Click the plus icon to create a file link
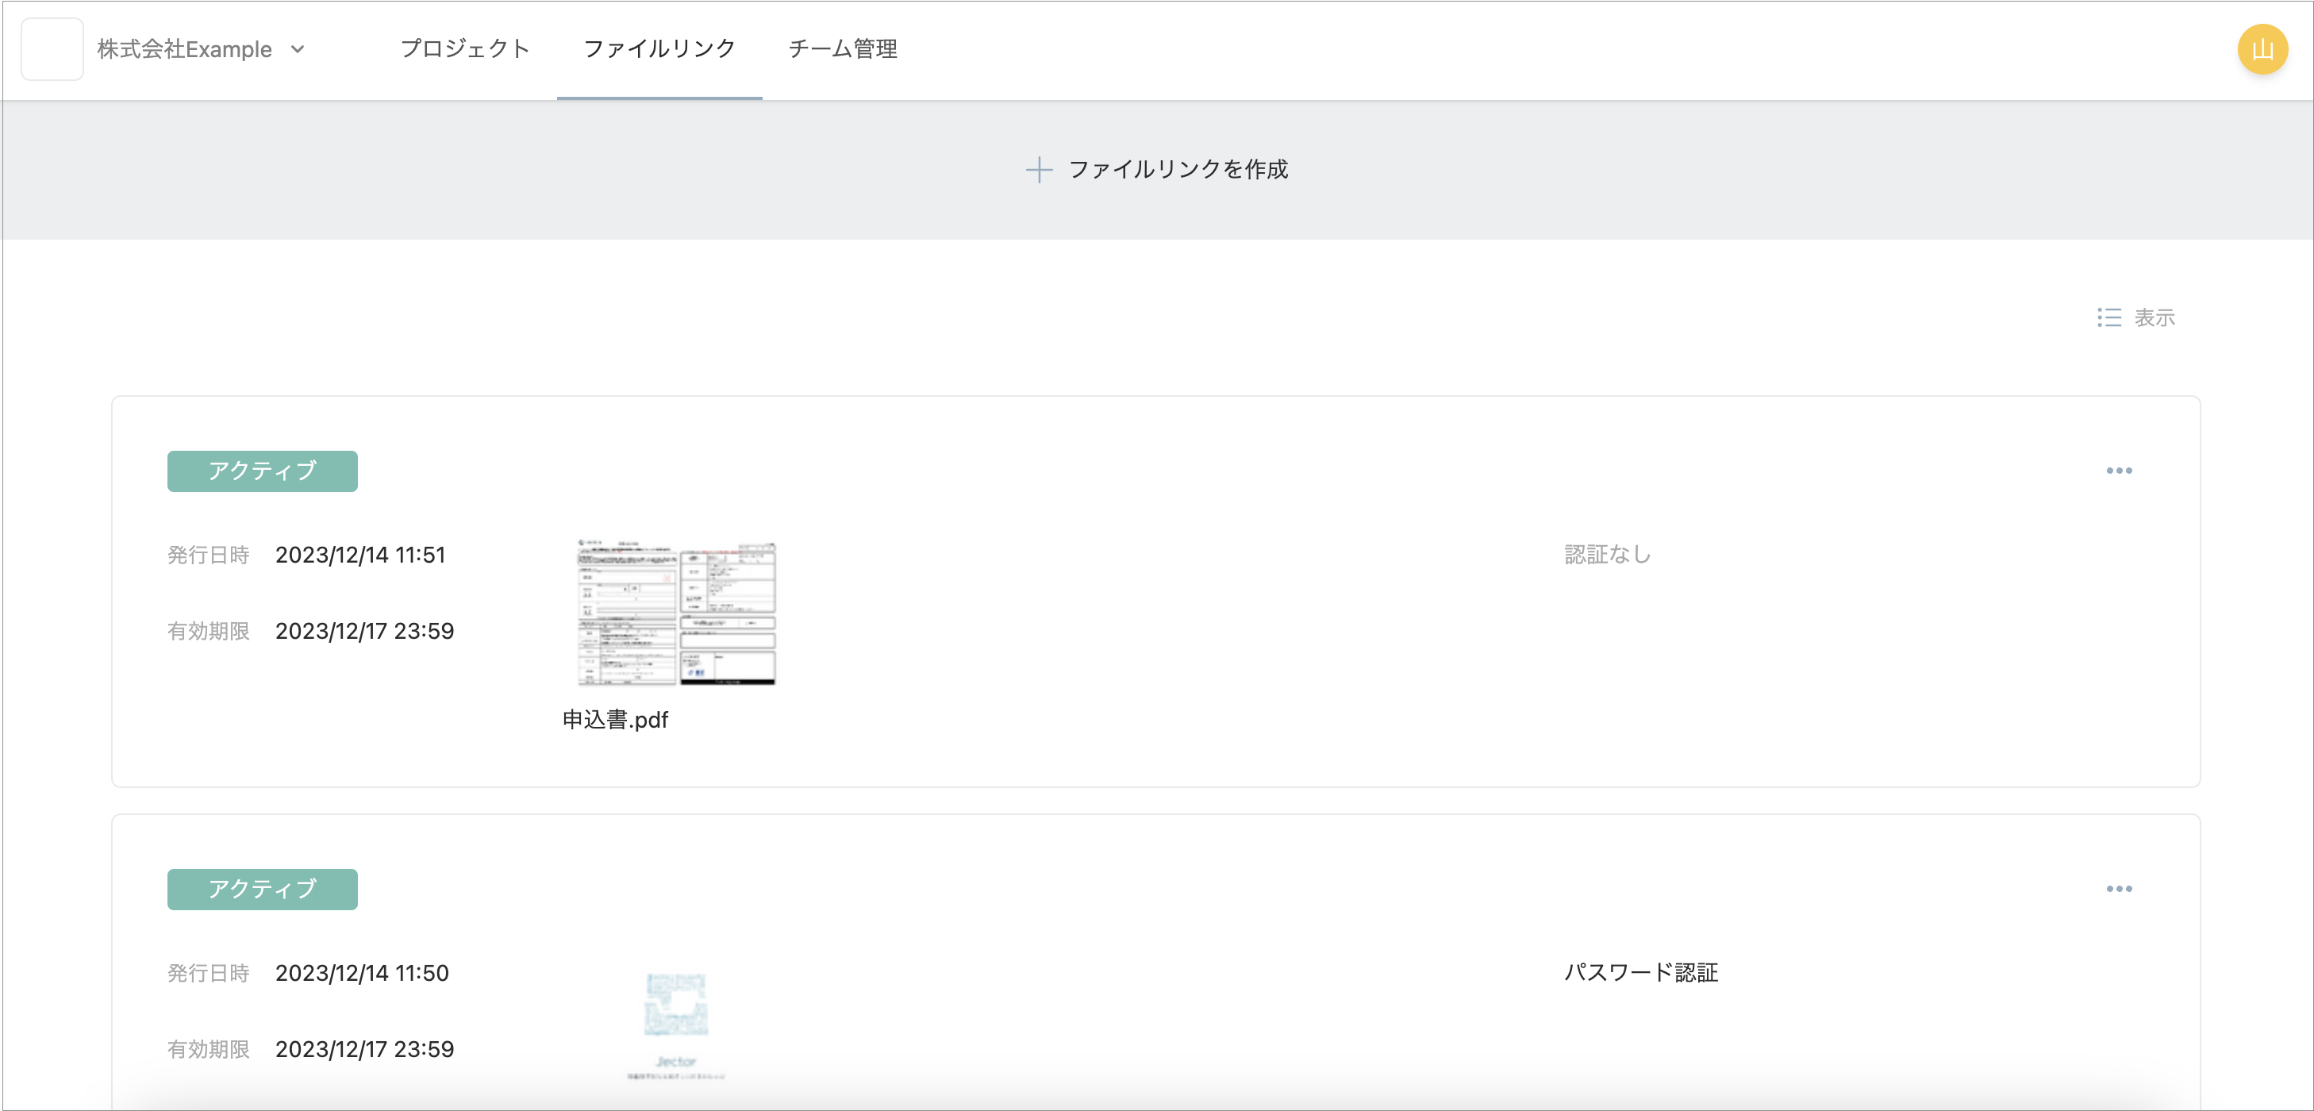The height and width of the screenshot is (1111, 2314). tap(1039, 169)
